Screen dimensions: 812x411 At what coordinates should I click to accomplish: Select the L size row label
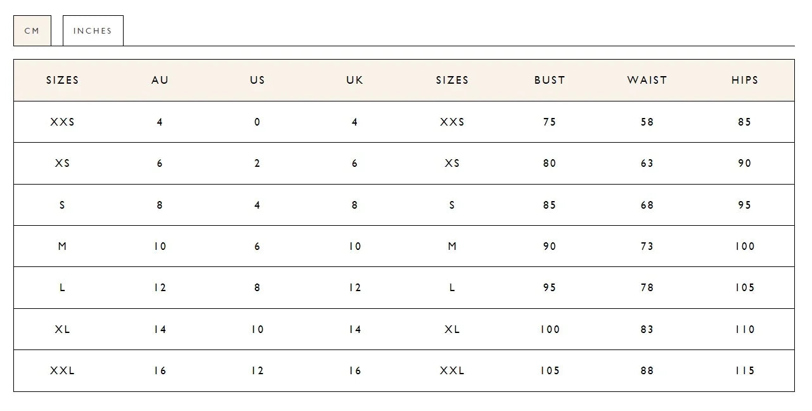click(x=62, y=287)
